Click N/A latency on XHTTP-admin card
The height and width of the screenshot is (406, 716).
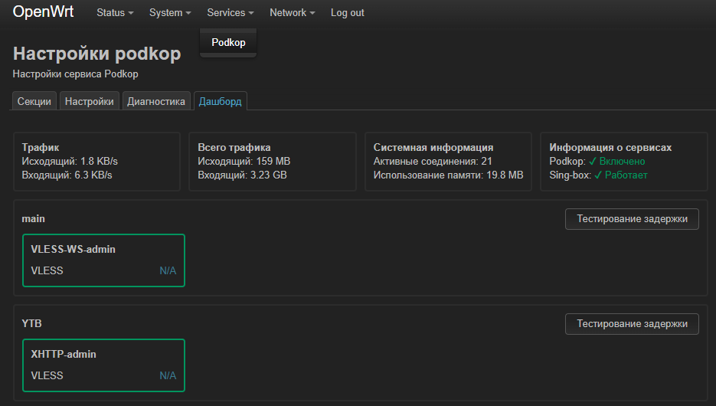[168, 376]
